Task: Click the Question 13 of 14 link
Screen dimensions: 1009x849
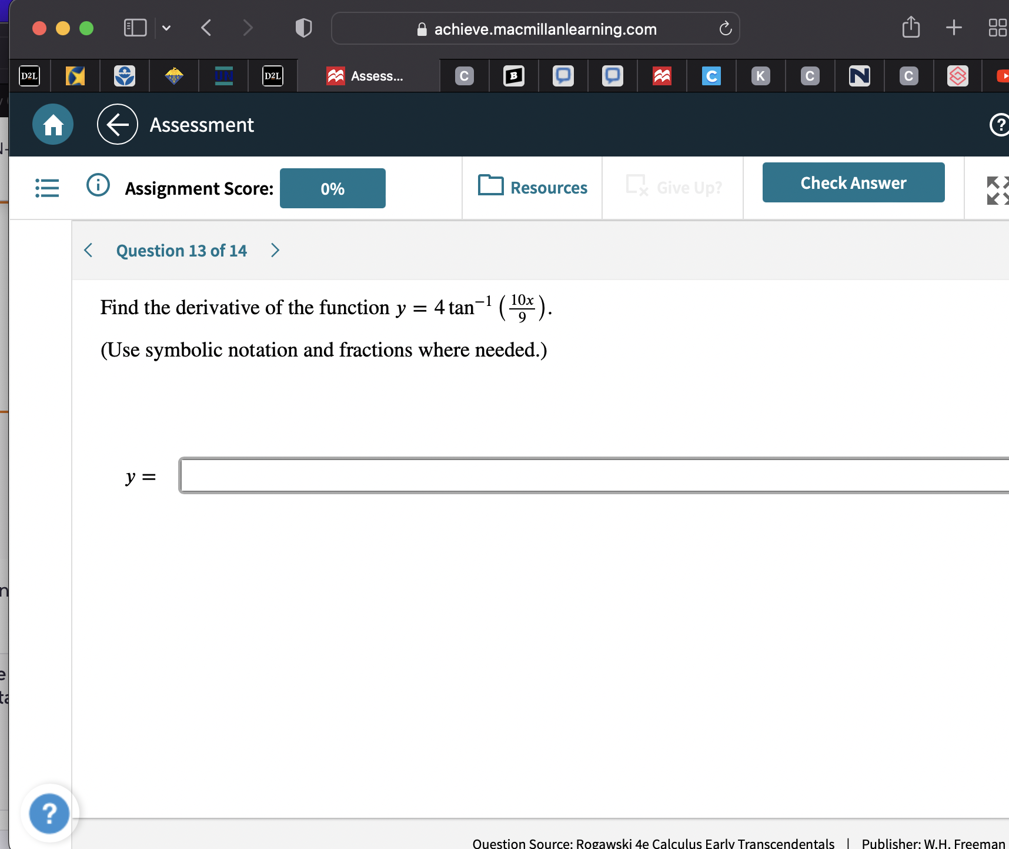Action: [x=181, y=250]
